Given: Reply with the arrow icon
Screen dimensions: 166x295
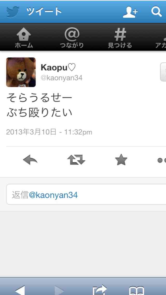Looking at the screenshot, I should 30,160.
